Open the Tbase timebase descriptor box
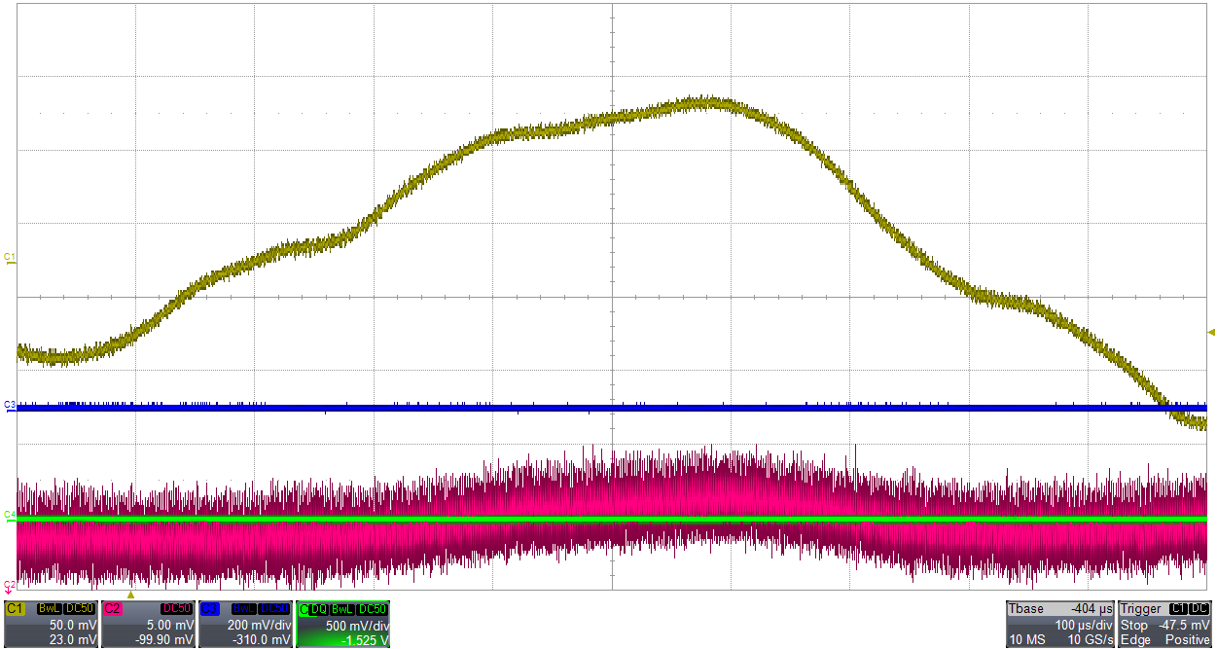This screenshot has width=1217, height=649. (1059, 624)
